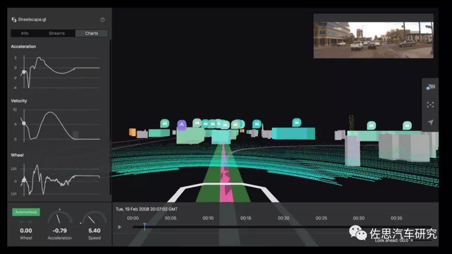Screen dimensions: 452x254
Task: Open the help icon in panel header
Action: (x=103, y=20)
